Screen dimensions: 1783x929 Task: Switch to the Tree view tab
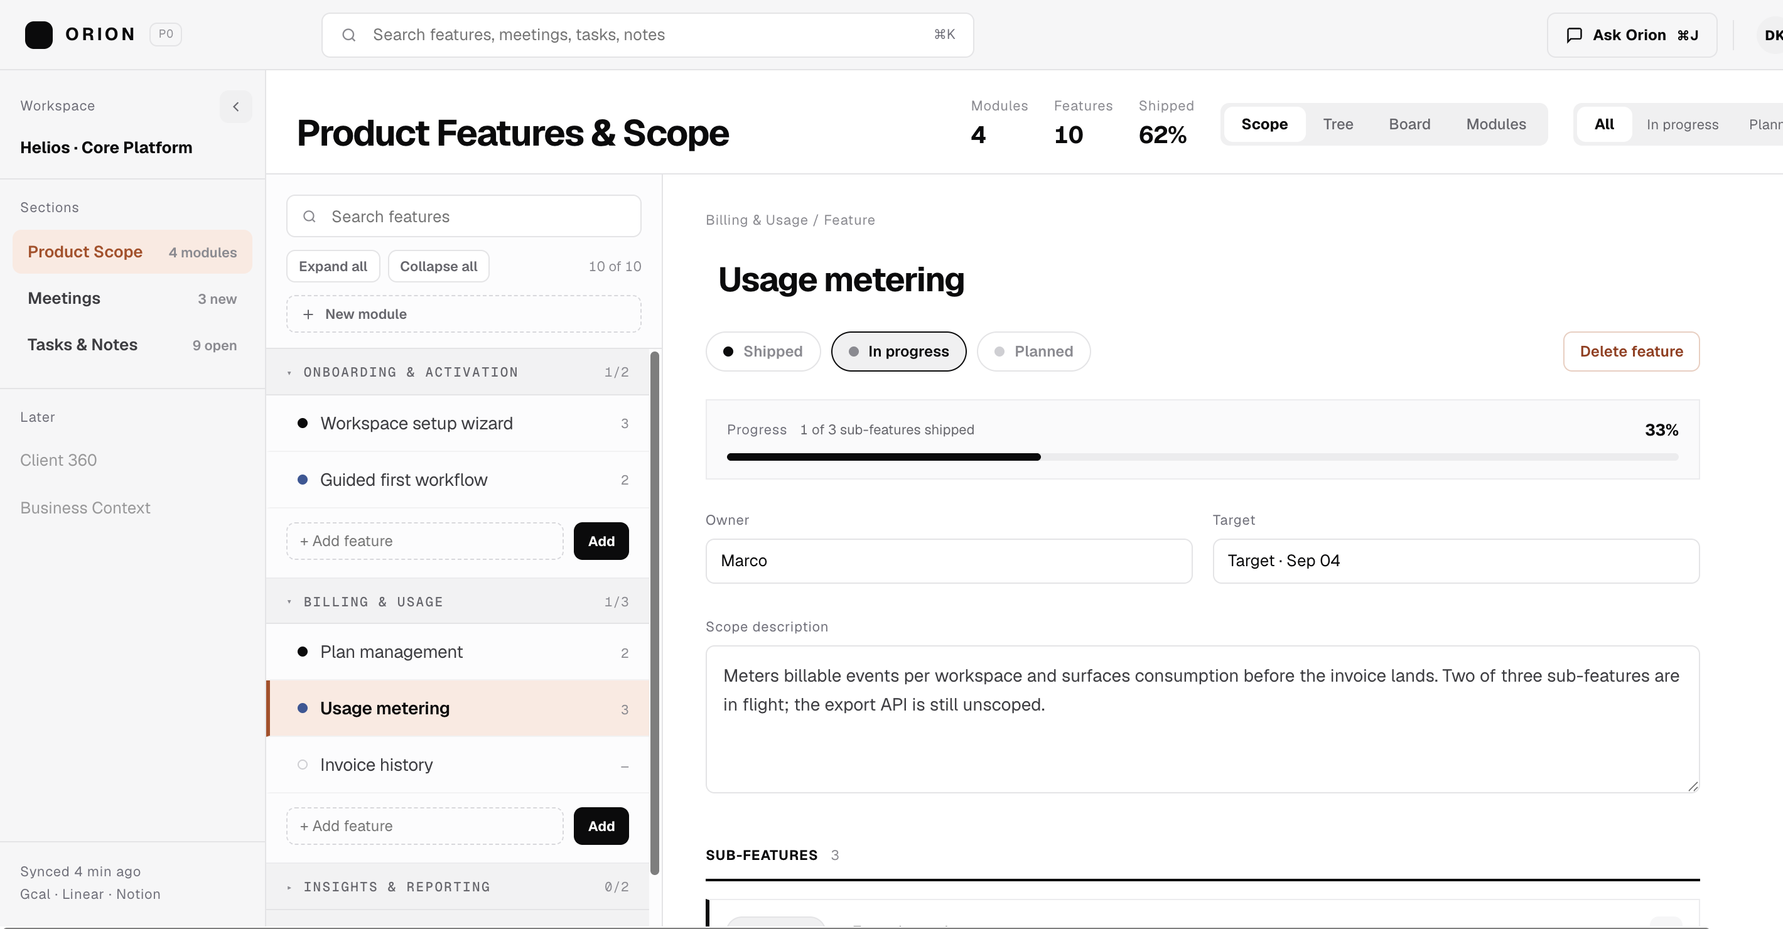(x=1338, y=124)
